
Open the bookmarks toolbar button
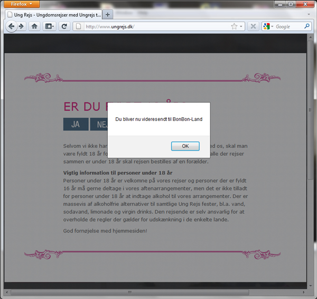[49, 26]
